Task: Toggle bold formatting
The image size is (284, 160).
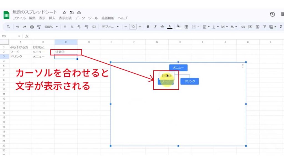Action: tap(148, 27)
